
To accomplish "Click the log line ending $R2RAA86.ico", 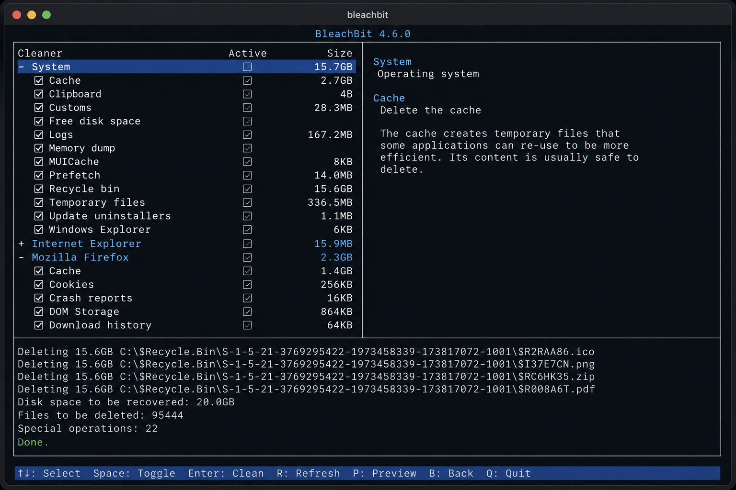I will click(306, 352).
